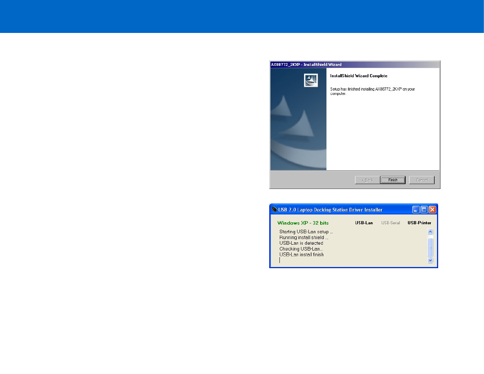
Task: Select the USB-Serial label
Action: point(391,223)
